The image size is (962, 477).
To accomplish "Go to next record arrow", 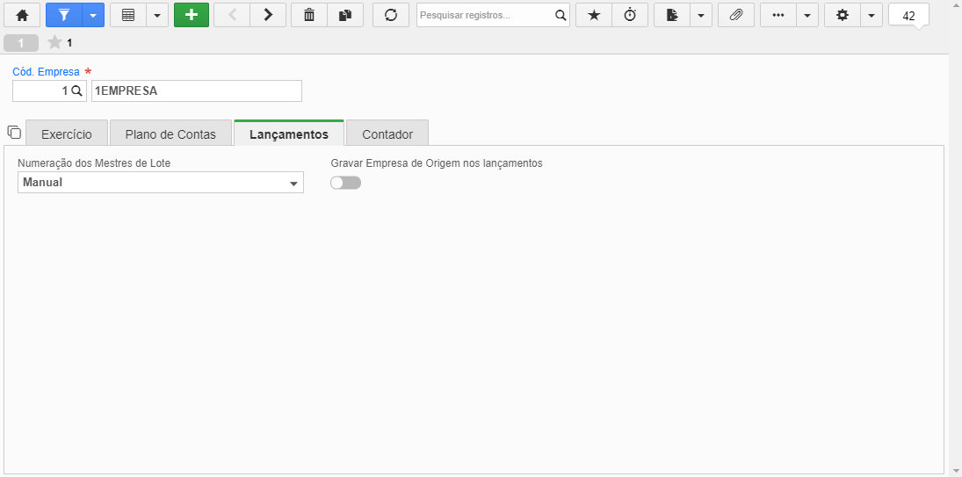I will 268,15.
